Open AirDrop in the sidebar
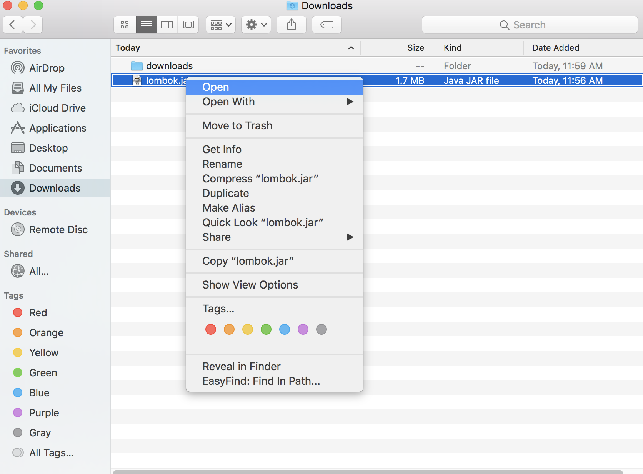The image size is (643, 474). click(47, 68)
